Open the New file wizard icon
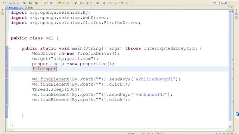Screen dimensions: 239x134 pyautogui.click(x=4, y=3)
